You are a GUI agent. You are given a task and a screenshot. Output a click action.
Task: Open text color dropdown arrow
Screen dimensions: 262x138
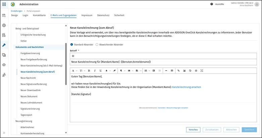(110, 71)
